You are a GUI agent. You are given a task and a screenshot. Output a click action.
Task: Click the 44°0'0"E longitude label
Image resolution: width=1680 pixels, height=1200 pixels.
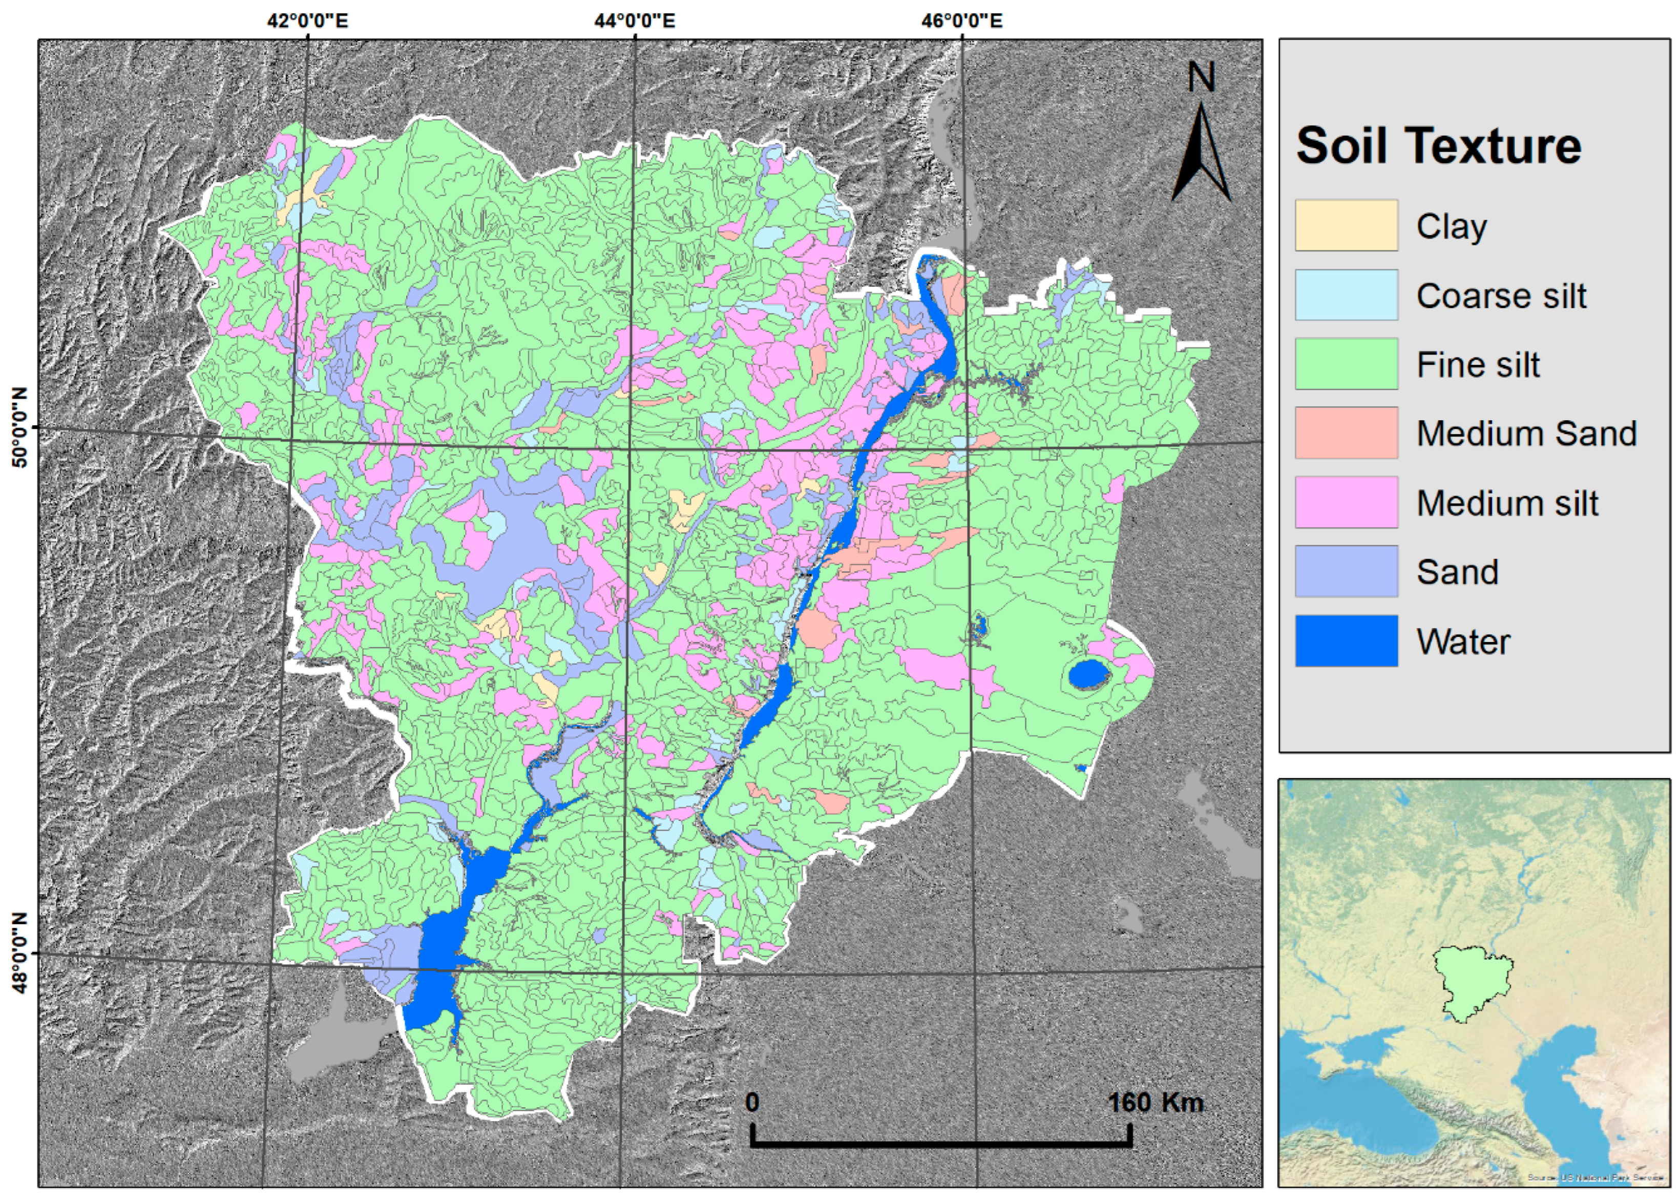coord(634,20)
